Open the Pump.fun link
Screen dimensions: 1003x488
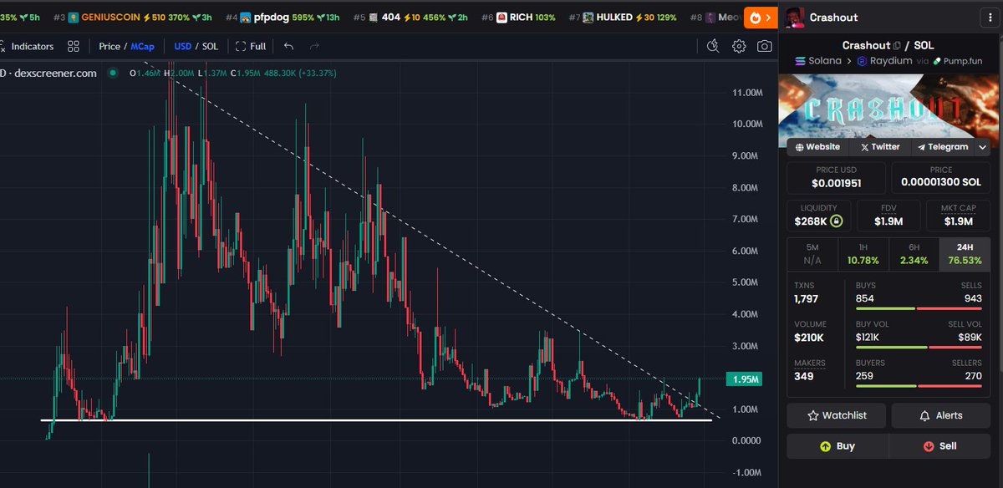pyautogui.click(x=960, y=61)
